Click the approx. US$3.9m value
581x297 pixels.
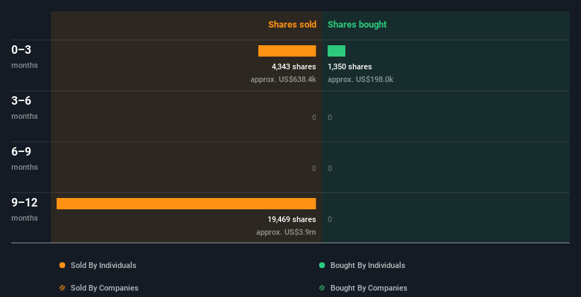(x=286, y=232)
